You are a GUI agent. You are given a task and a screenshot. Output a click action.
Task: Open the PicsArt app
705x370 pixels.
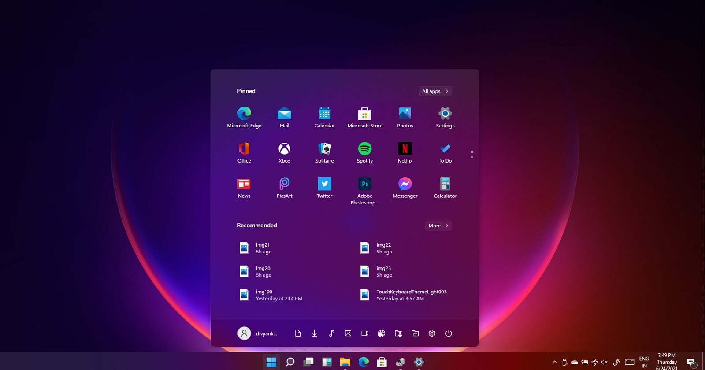tap(284, 185)
